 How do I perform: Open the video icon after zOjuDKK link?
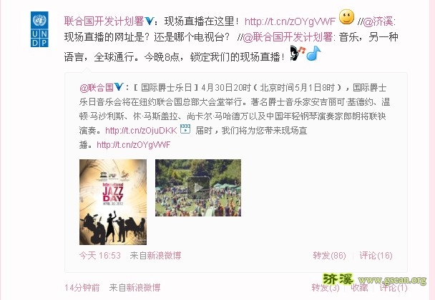(185, 129)
